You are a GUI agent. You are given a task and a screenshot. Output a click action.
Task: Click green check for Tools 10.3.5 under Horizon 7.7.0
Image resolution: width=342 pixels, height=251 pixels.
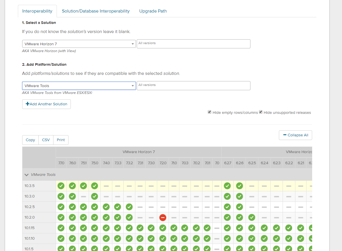click(61, 186)
